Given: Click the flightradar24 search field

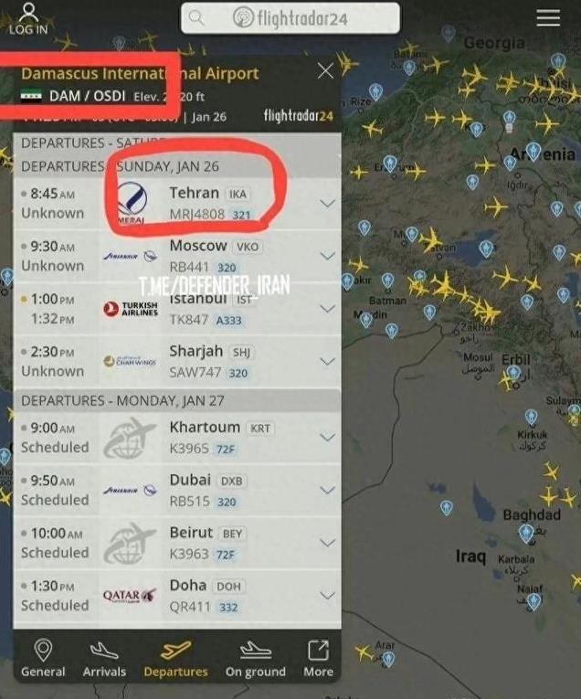Looking at the screenshot, I should click(x=290, y=18).
